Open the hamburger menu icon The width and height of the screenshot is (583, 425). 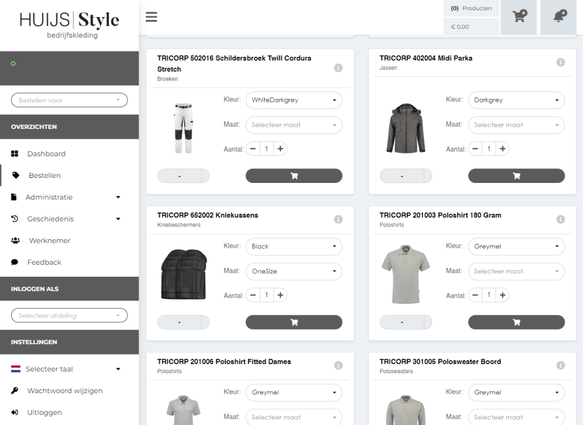[x=151, y=16]
